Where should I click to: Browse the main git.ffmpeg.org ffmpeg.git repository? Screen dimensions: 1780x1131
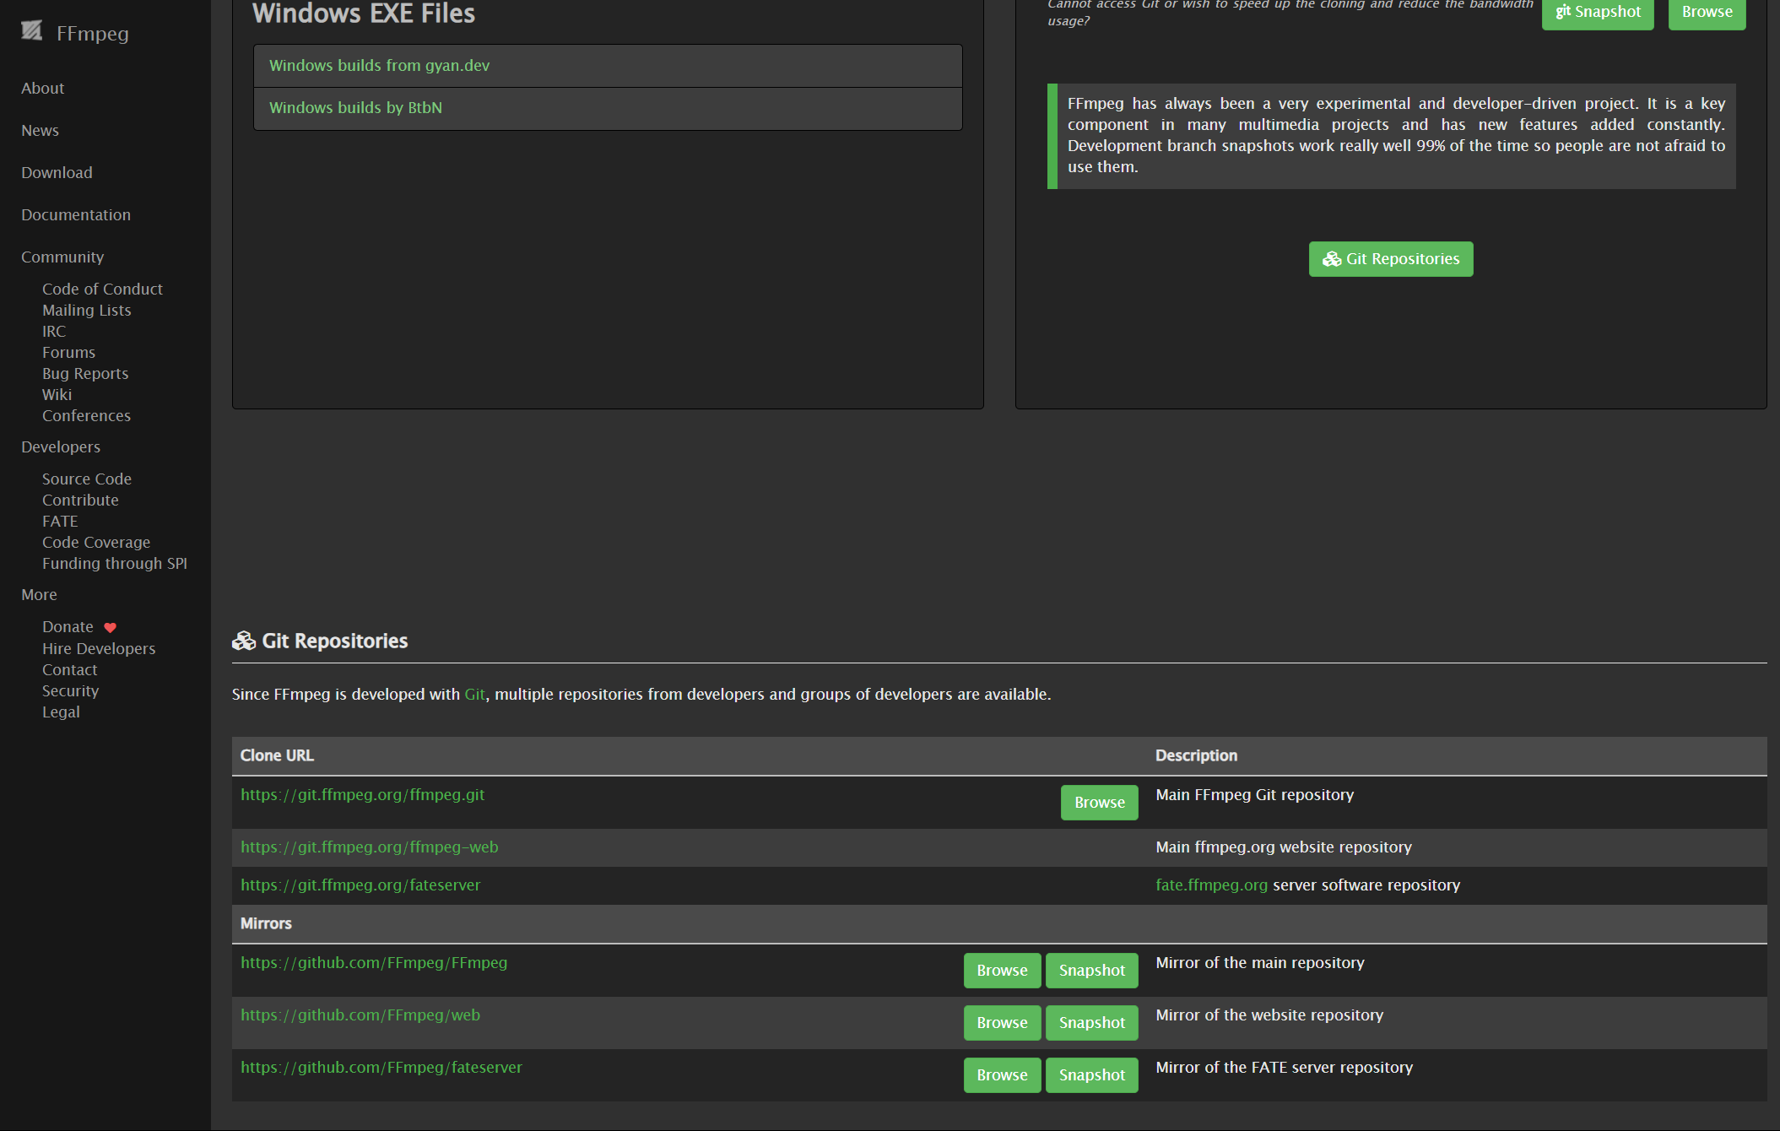click(x=1099, y=803)
